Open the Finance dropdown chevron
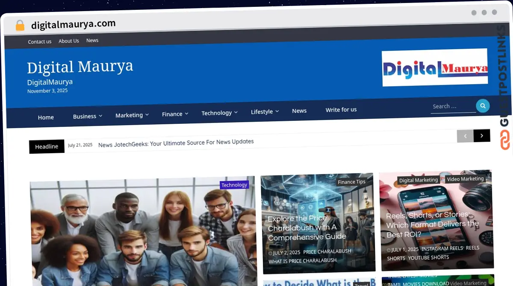The height and width of the screenshot is (286, 513). 187,114
